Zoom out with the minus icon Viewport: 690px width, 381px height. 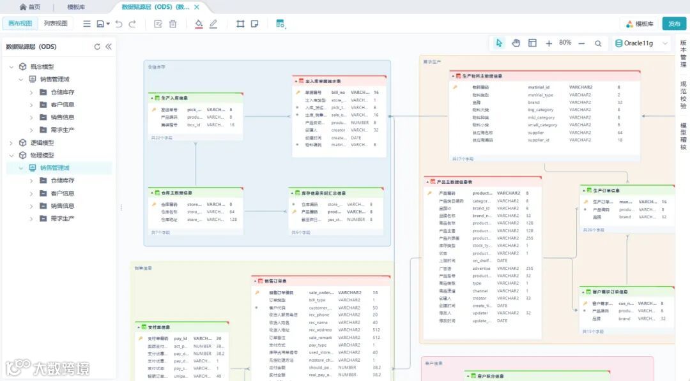pos(582,43)
